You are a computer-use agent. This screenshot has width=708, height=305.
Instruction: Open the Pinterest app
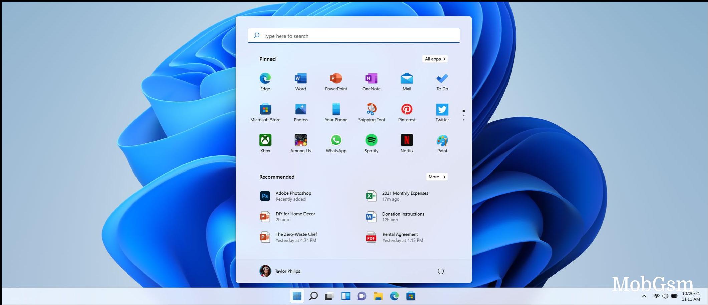407,113
